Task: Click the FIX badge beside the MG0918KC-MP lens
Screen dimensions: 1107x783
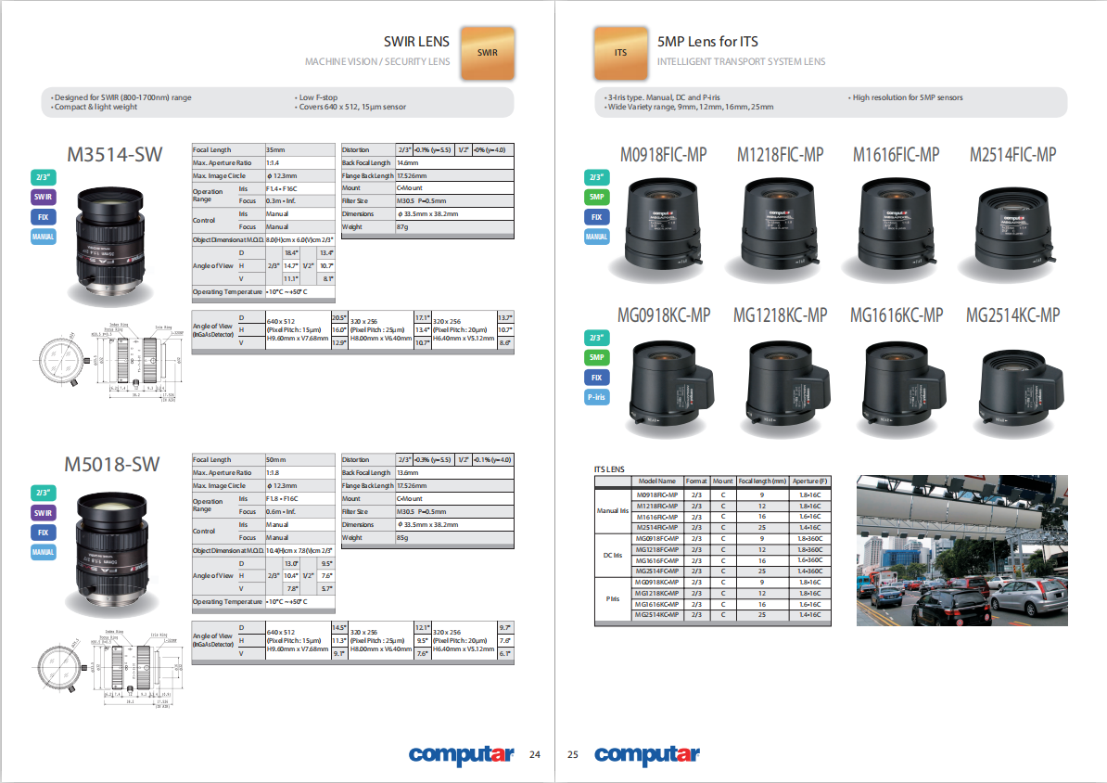Action: tap(596, 378)
